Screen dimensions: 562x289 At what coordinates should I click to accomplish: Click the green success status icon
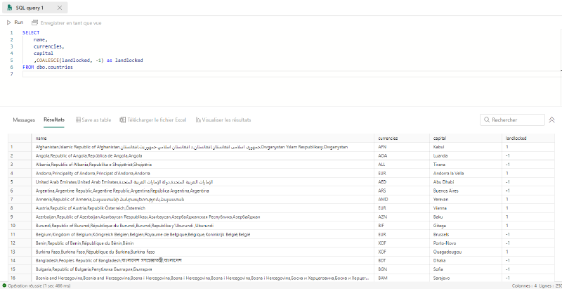(x=4, y=285)
